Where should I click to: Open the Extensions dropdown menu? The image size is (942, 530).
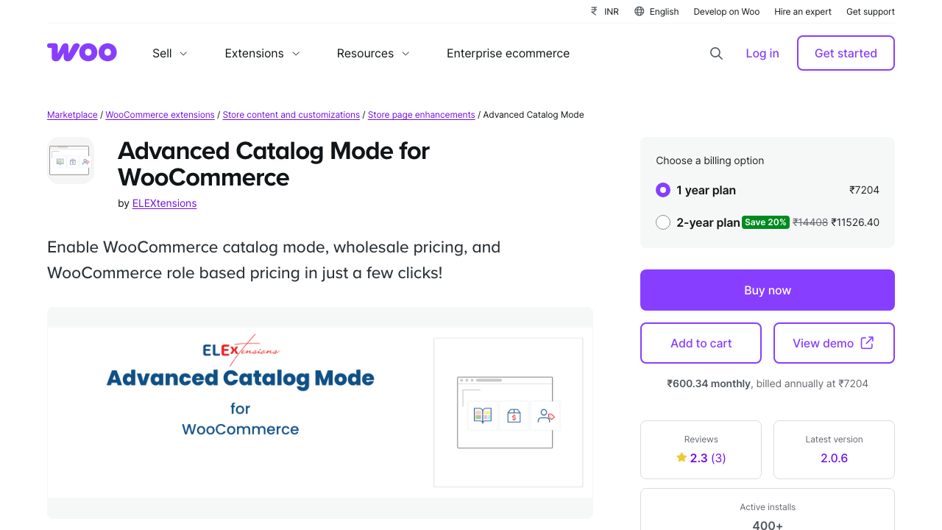tap(261, 53)
